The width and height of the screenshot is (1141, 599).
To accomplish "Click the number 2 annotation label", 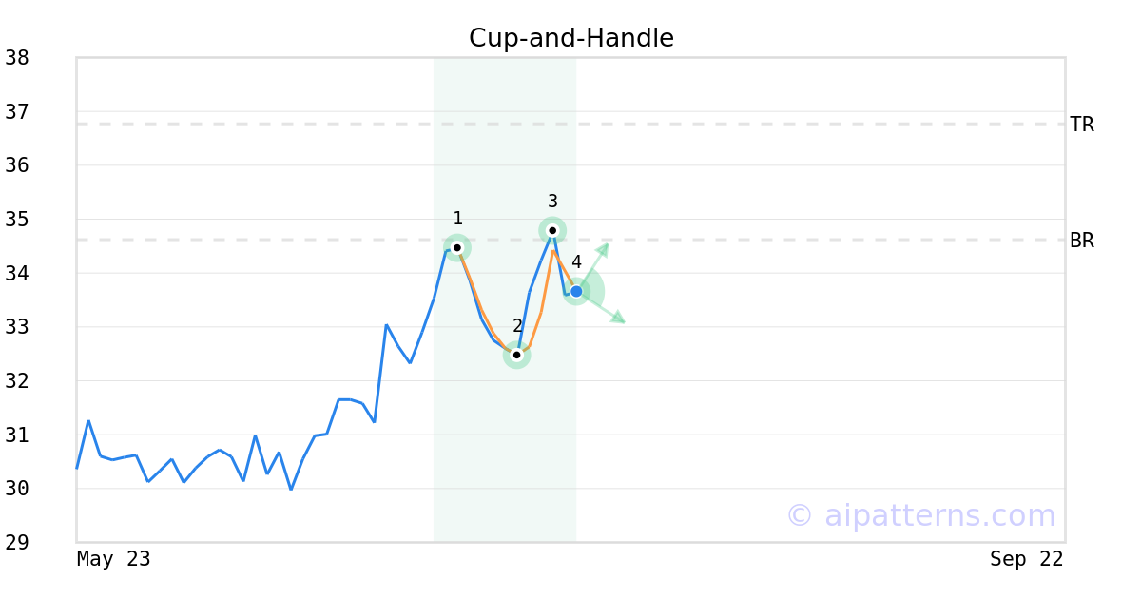I will click(517, 326).
